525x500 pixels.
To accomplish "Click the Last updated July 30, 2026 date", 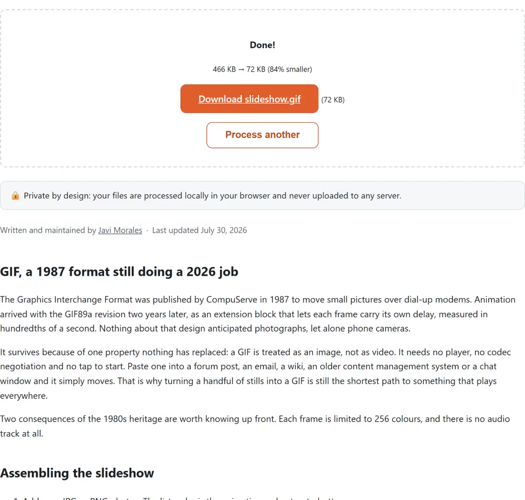I will click(x=199, y=230).
